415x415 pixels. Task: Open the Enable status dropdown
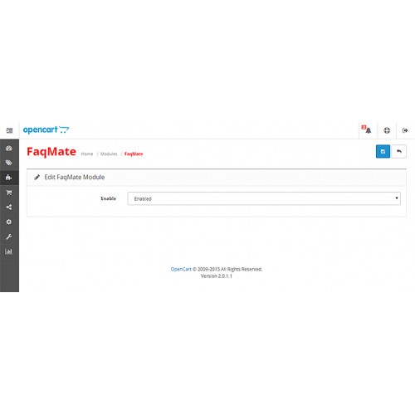(264, 198)
